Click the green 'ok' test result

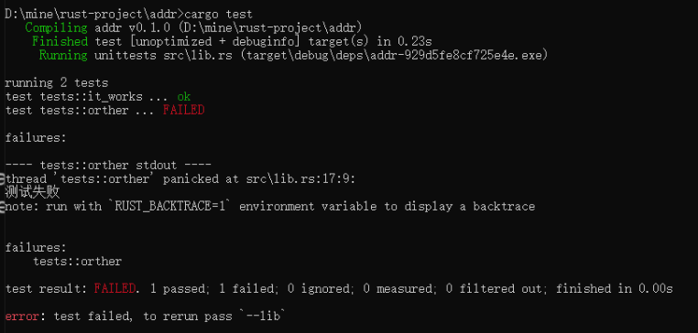(184, 96)
